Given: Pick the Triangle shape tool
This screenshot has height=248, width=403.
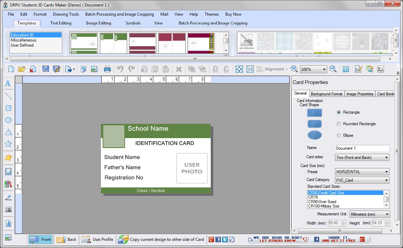Looking at the screenshot, I should pyautogui.click(x=8, y=132).
